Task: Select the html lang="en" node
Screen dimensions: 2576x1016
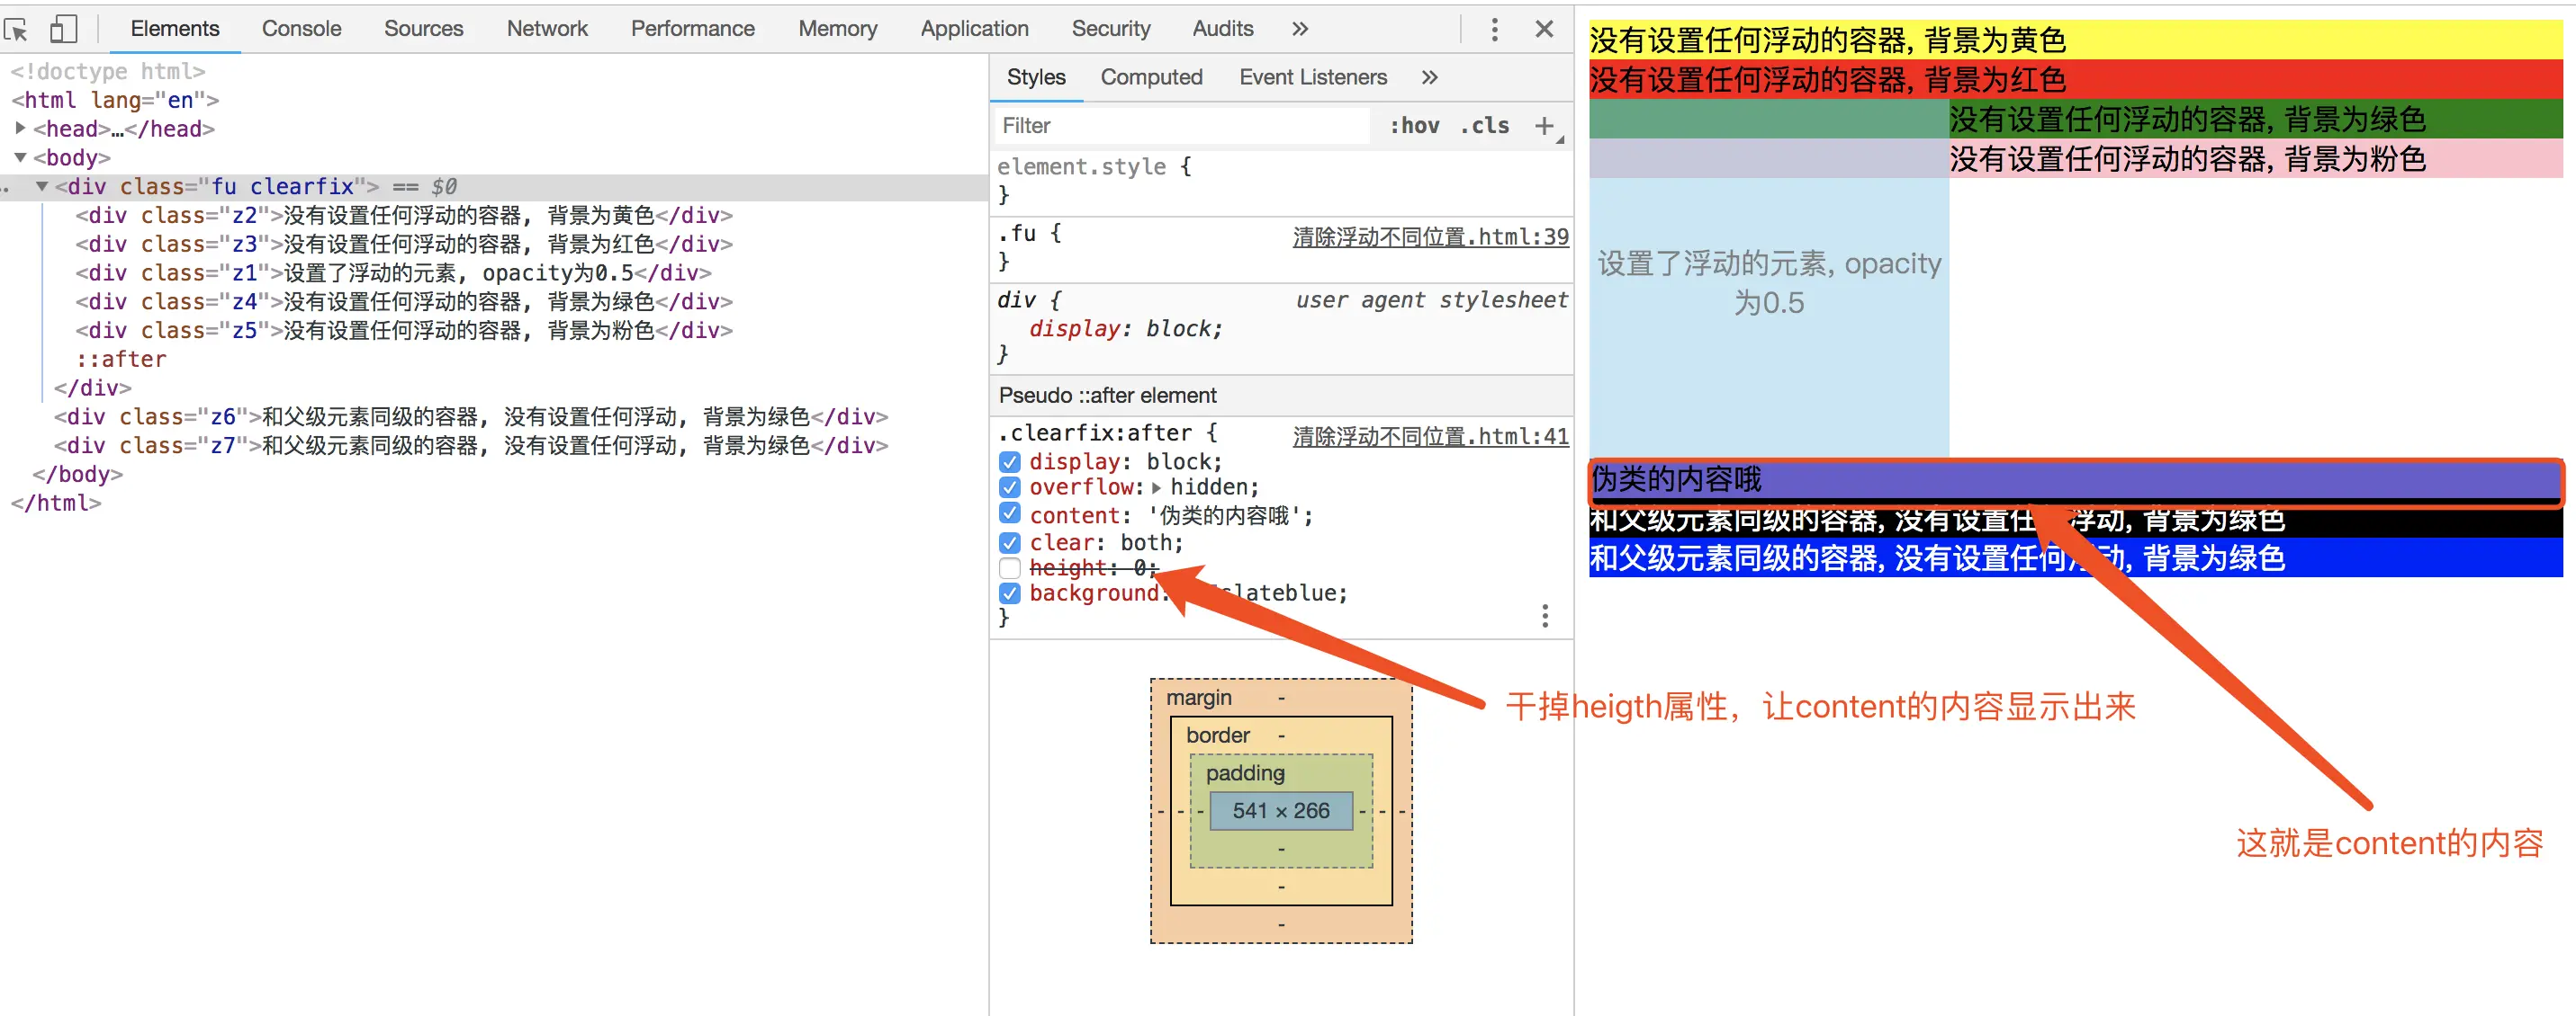Action: point(115,100)
